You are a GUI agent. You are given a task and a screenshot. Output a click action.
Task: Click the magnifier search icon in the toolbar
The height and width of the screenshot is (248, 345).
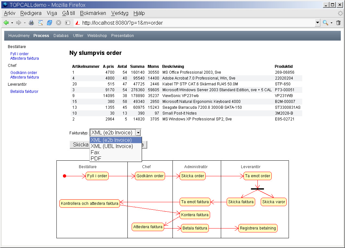click(x=326, y=23)
